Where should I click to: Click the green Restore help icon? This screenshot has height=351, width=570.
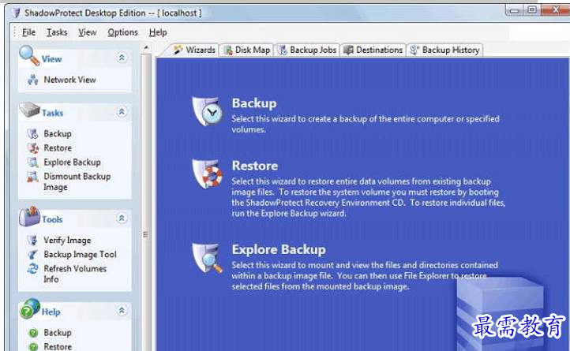tap(33, 346)
